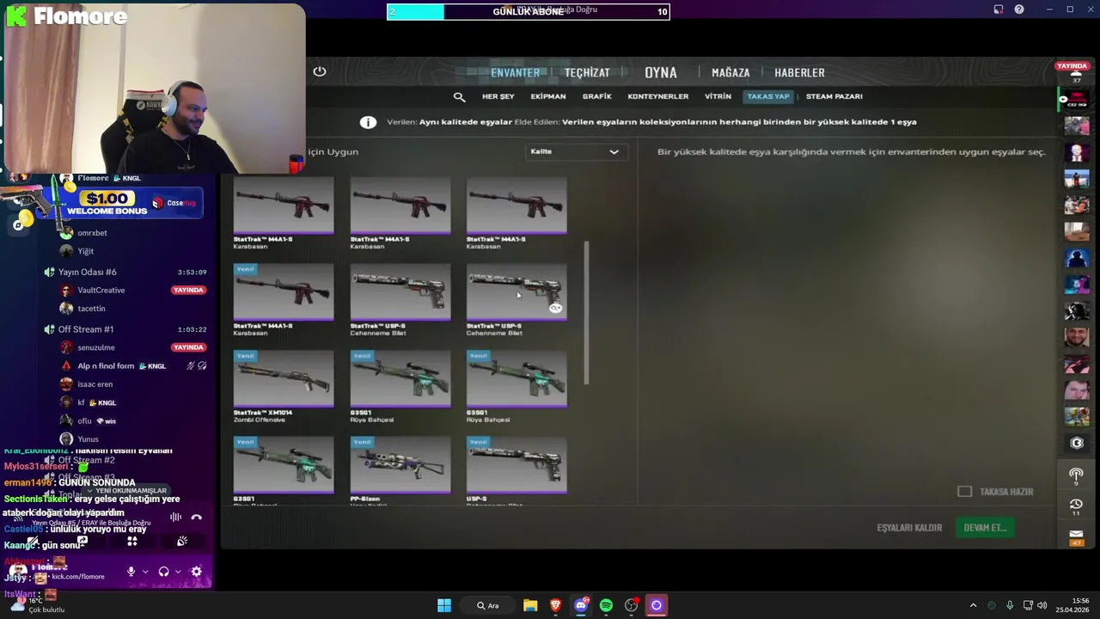Screen dimensions: 1100x619
Task: Mute the Discord microphone
Action: (131, 572)
